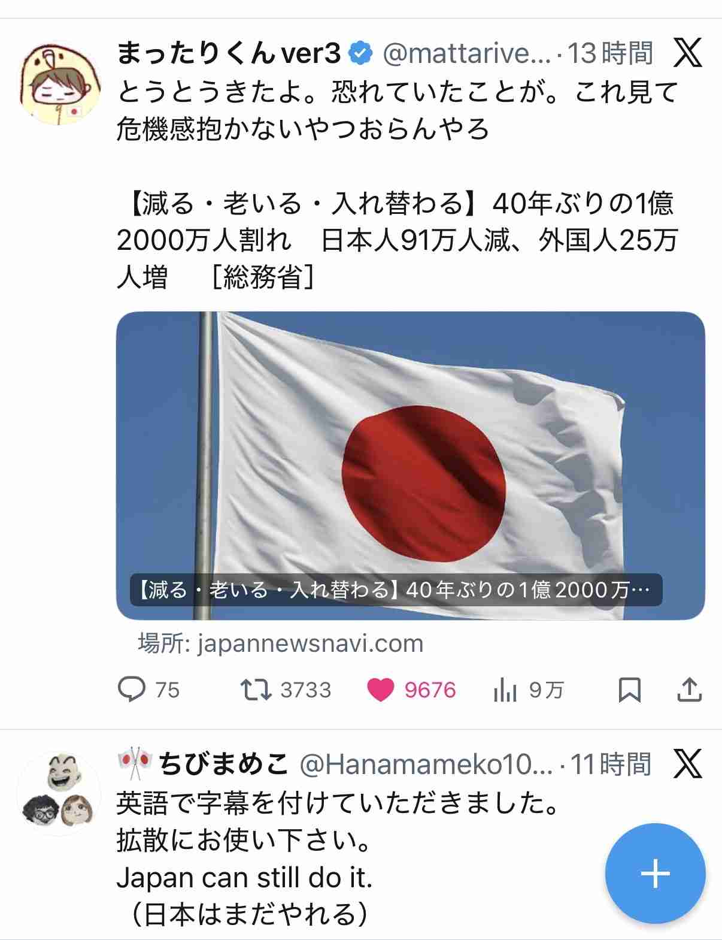
Task: View analytics bar chart icon showing 9万
Action: pos(505,690)
